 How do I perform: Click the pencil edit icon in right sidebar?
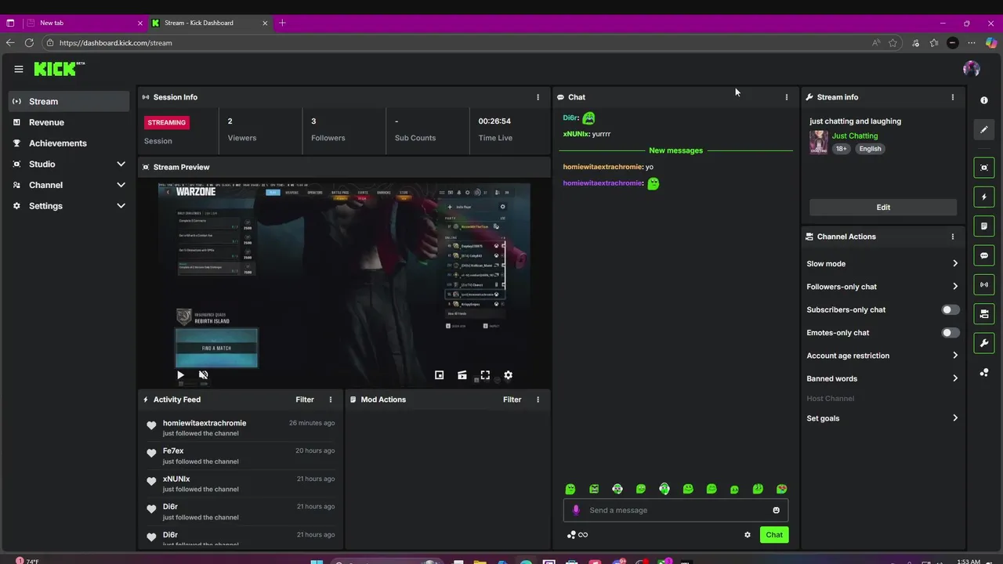pos(984,129)
